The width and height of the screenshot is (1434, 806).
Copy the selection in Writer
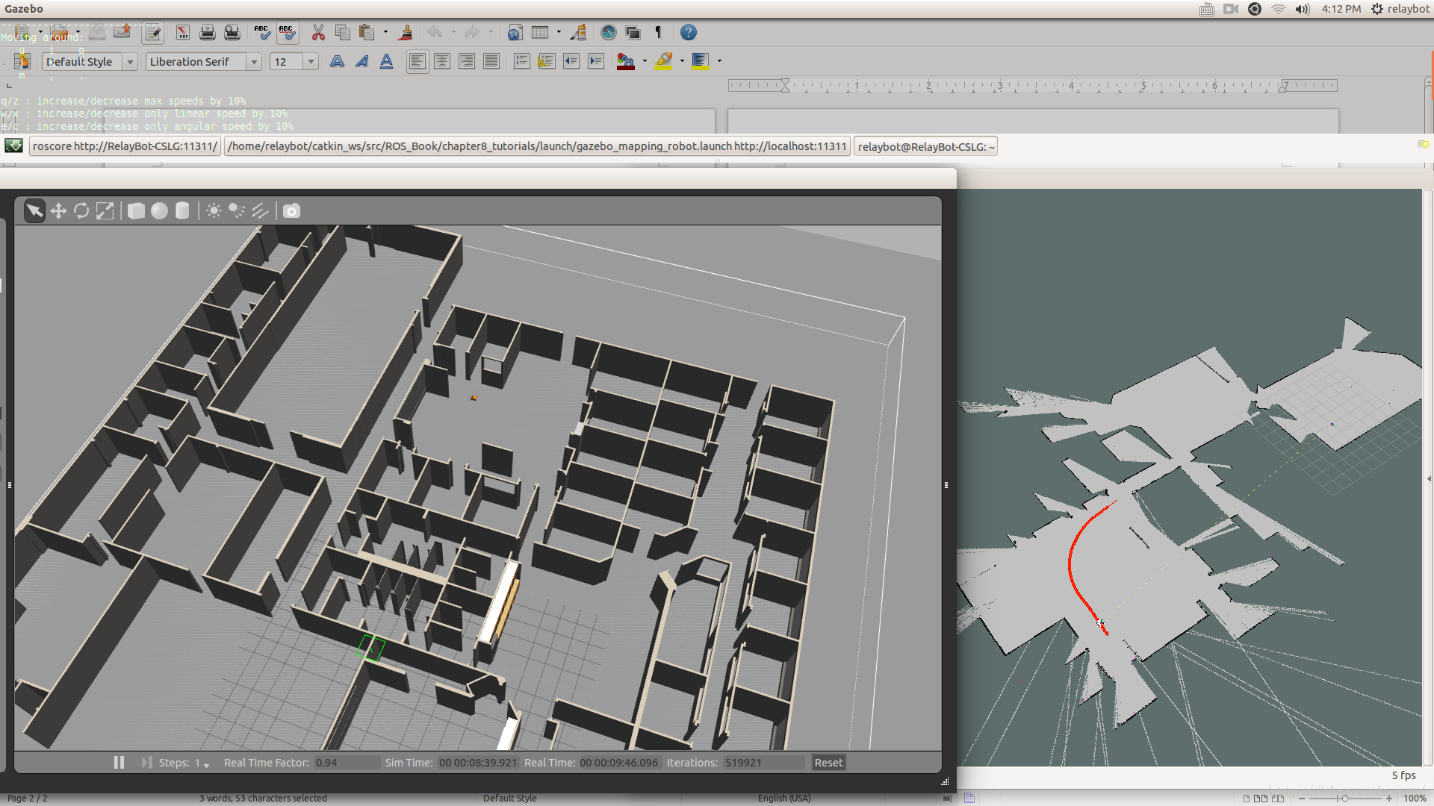click(x=343, y=33)
